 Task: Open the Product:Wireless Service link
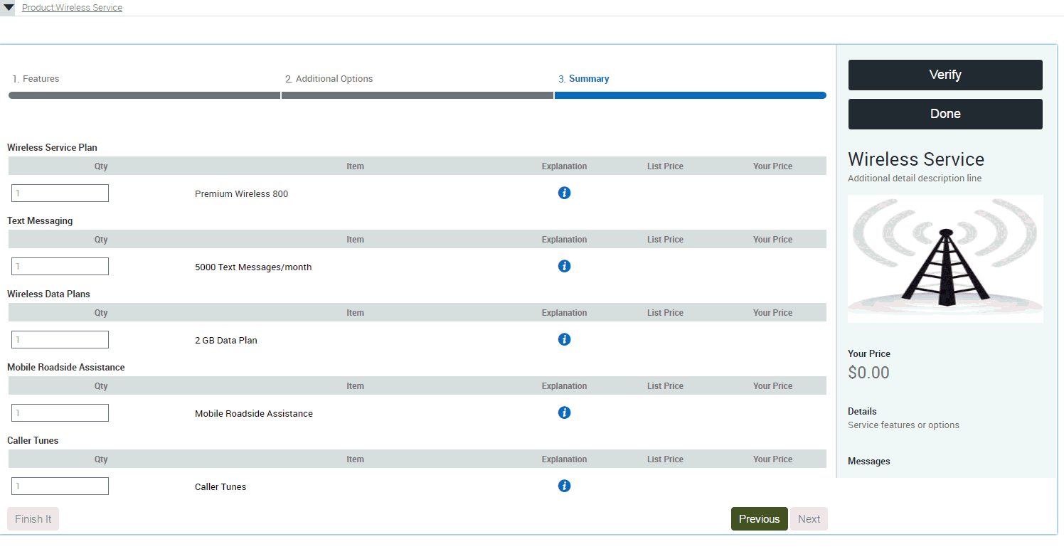[72, 7]
